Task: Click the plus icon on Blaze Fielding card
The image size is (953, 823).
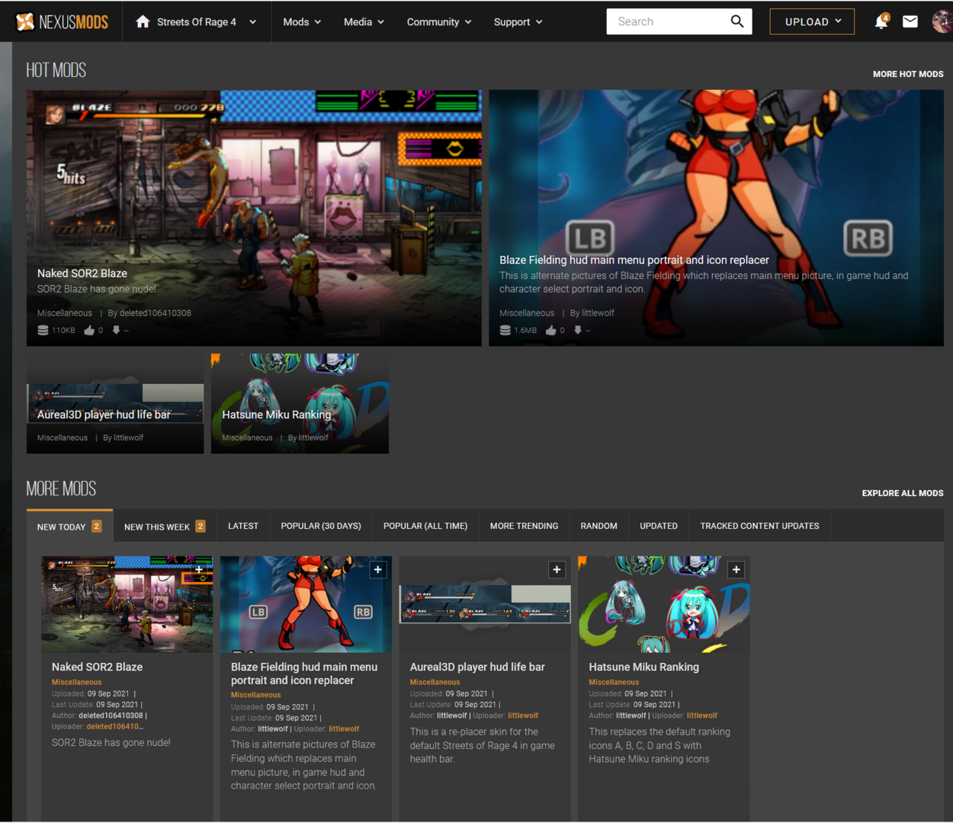Action: pos(378,569)
